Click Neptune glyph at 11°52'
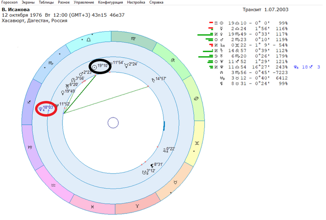326x220 pixels. (57, 105)
